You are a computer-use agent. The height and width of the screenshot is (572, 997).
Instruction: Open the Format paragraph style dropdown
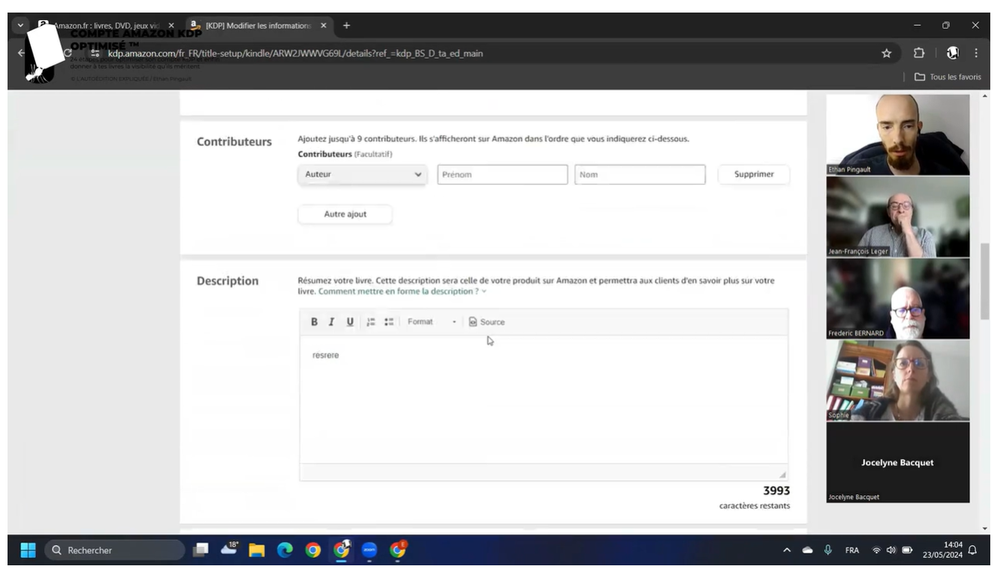tap(432, 322)
